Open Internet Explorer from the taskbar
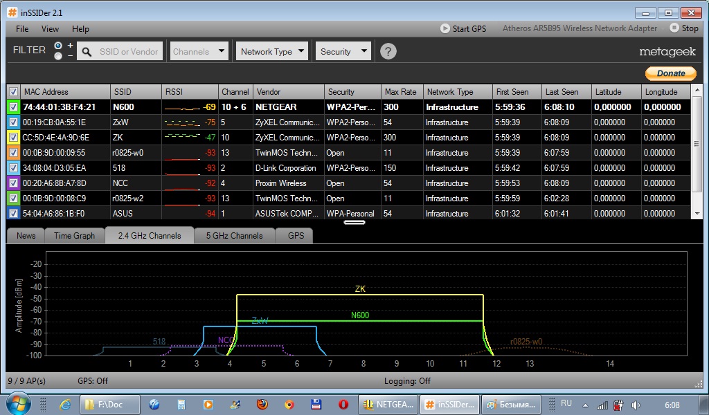The image size is (709, 415). click(65, 404)
